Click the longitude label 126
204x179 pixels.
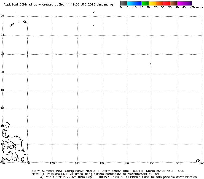(28, 163)
